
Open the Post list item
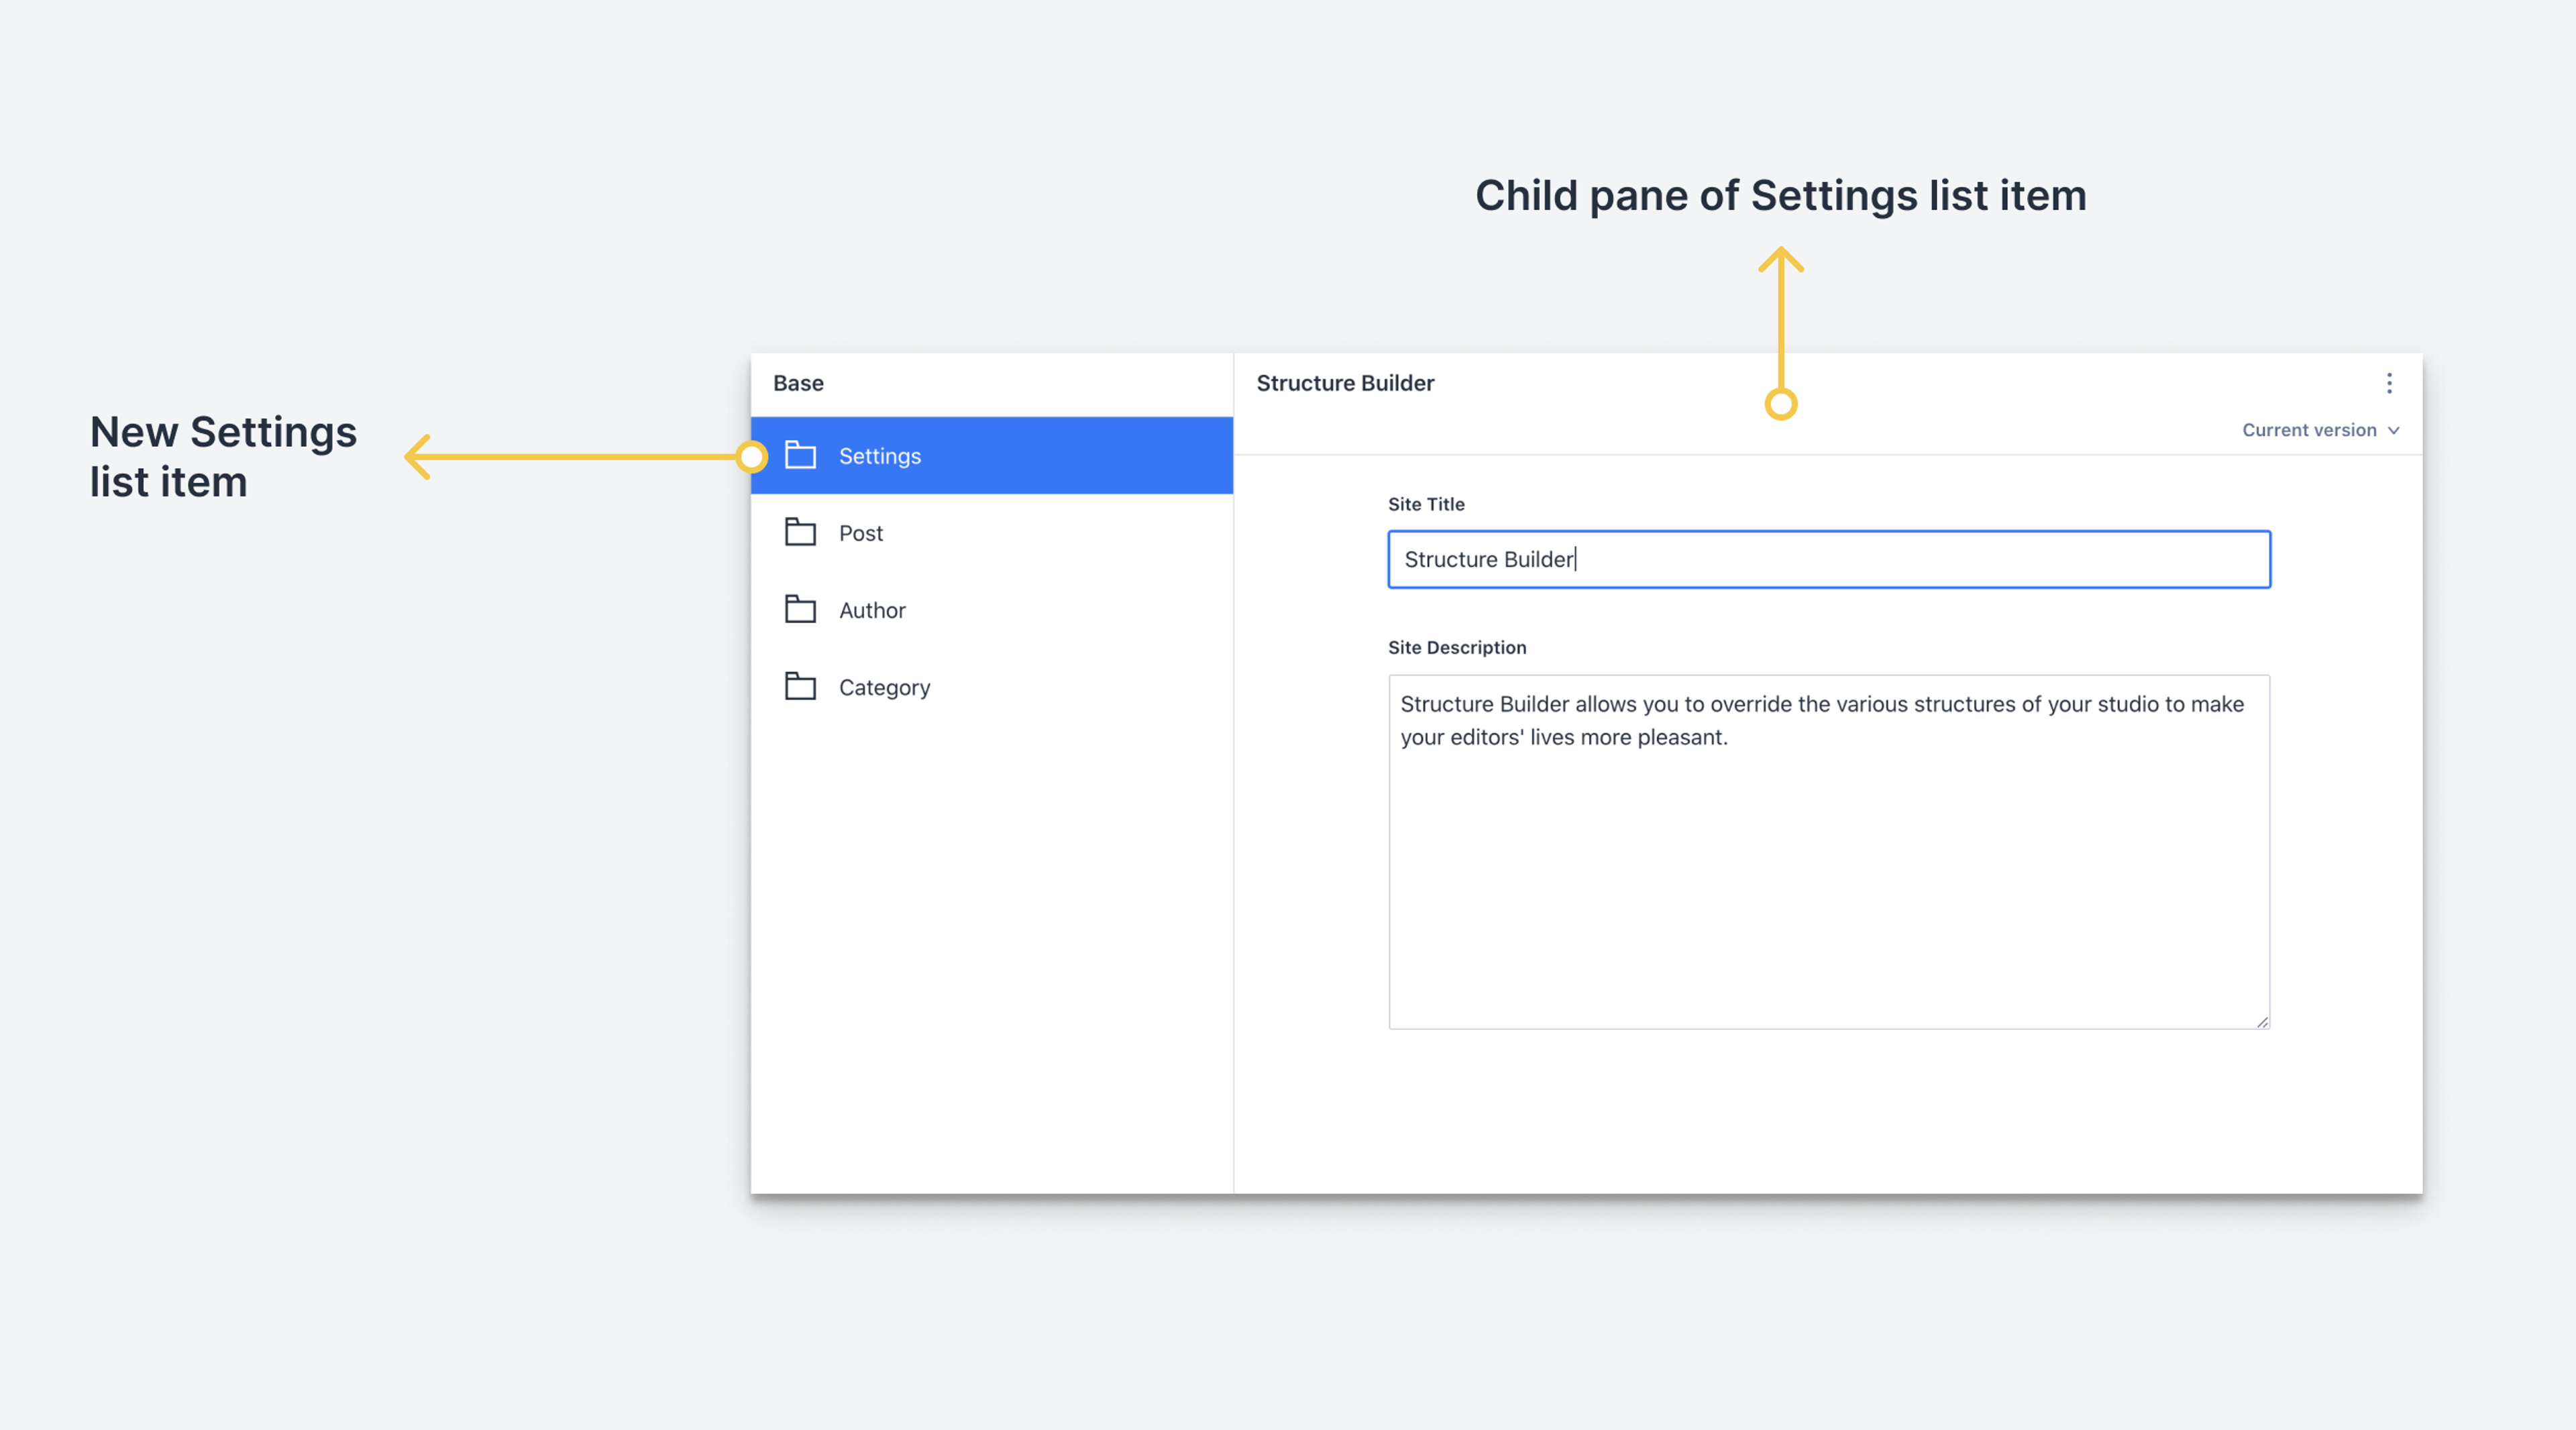pos(861,533)
